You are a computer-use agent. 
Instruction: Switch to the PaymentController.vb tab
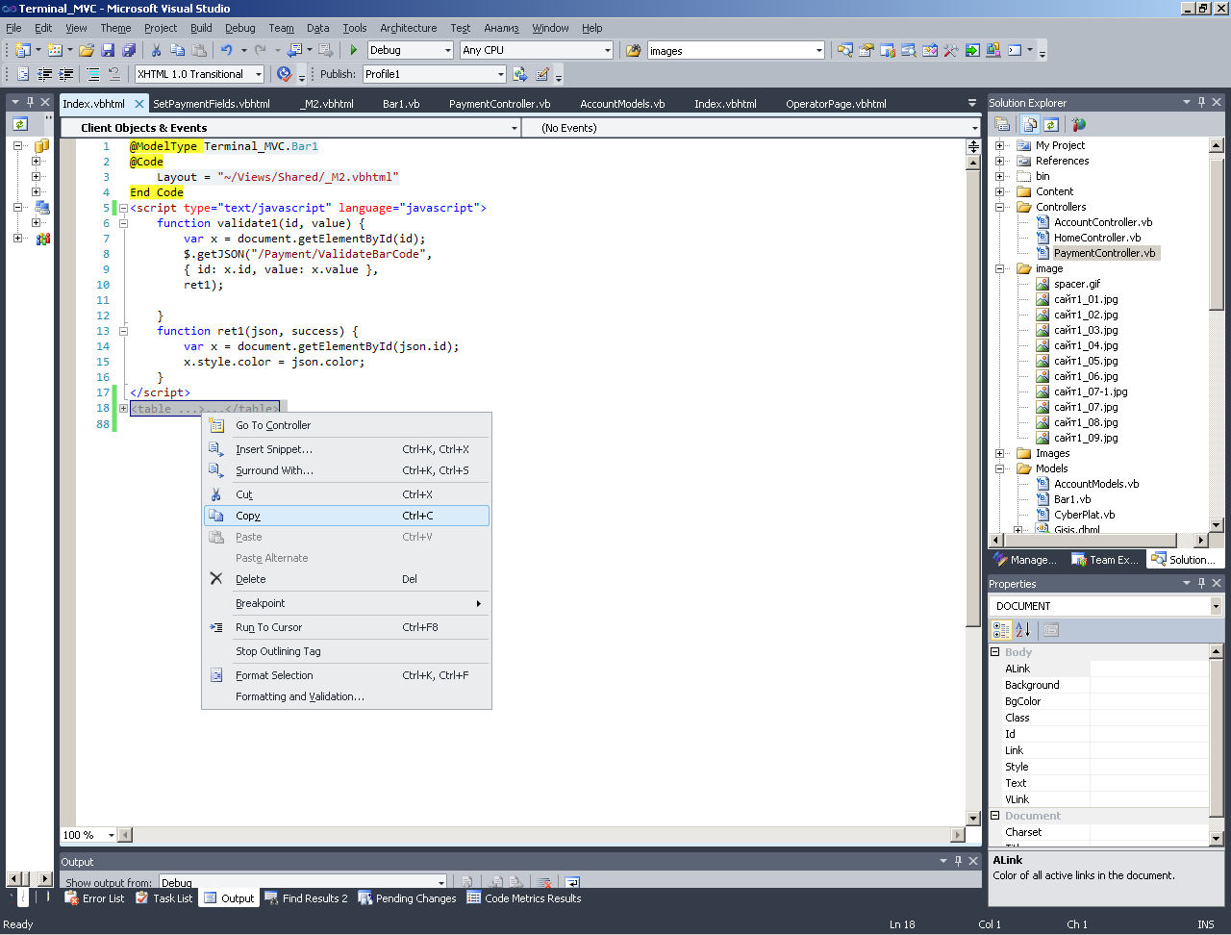pyautogui.click(x=499, y=104)
